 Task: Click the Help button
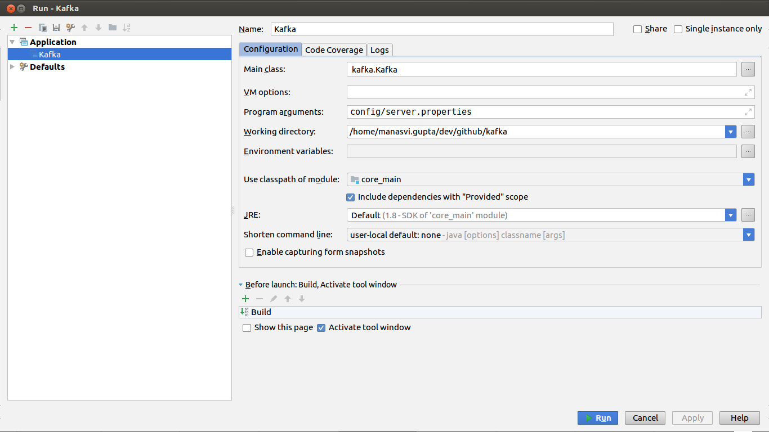[740, 418]
